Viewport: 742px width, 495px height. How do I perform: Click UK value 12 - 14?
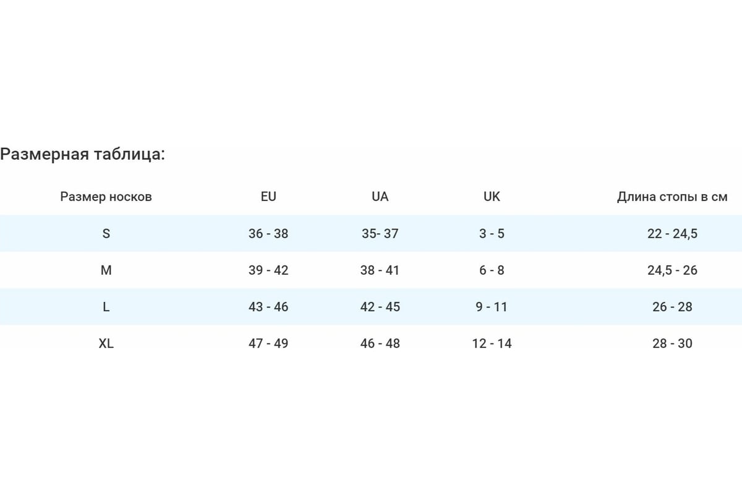tap(492, 343)
